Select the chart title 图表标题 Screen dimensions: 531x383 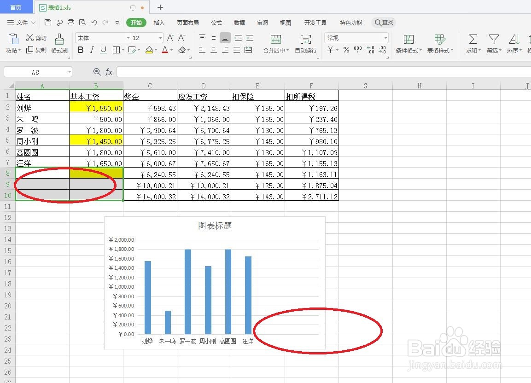[x=215, y=226]
